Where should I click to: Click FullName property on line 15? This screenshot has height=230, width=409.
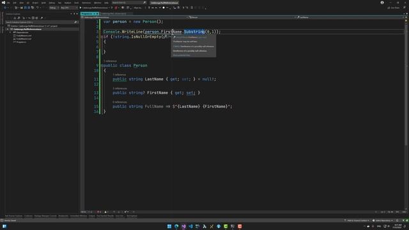point(154,107)
